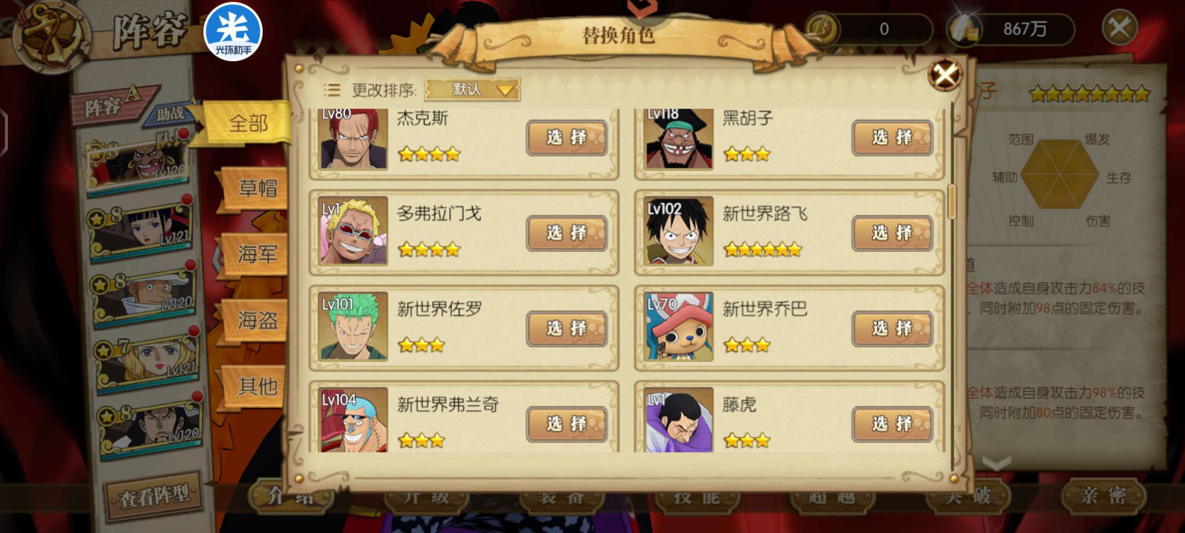The image size is (1185, 533).
Task: Click the character list scrollbar handle
Action: pyautogui.click(x=952, y=202)
